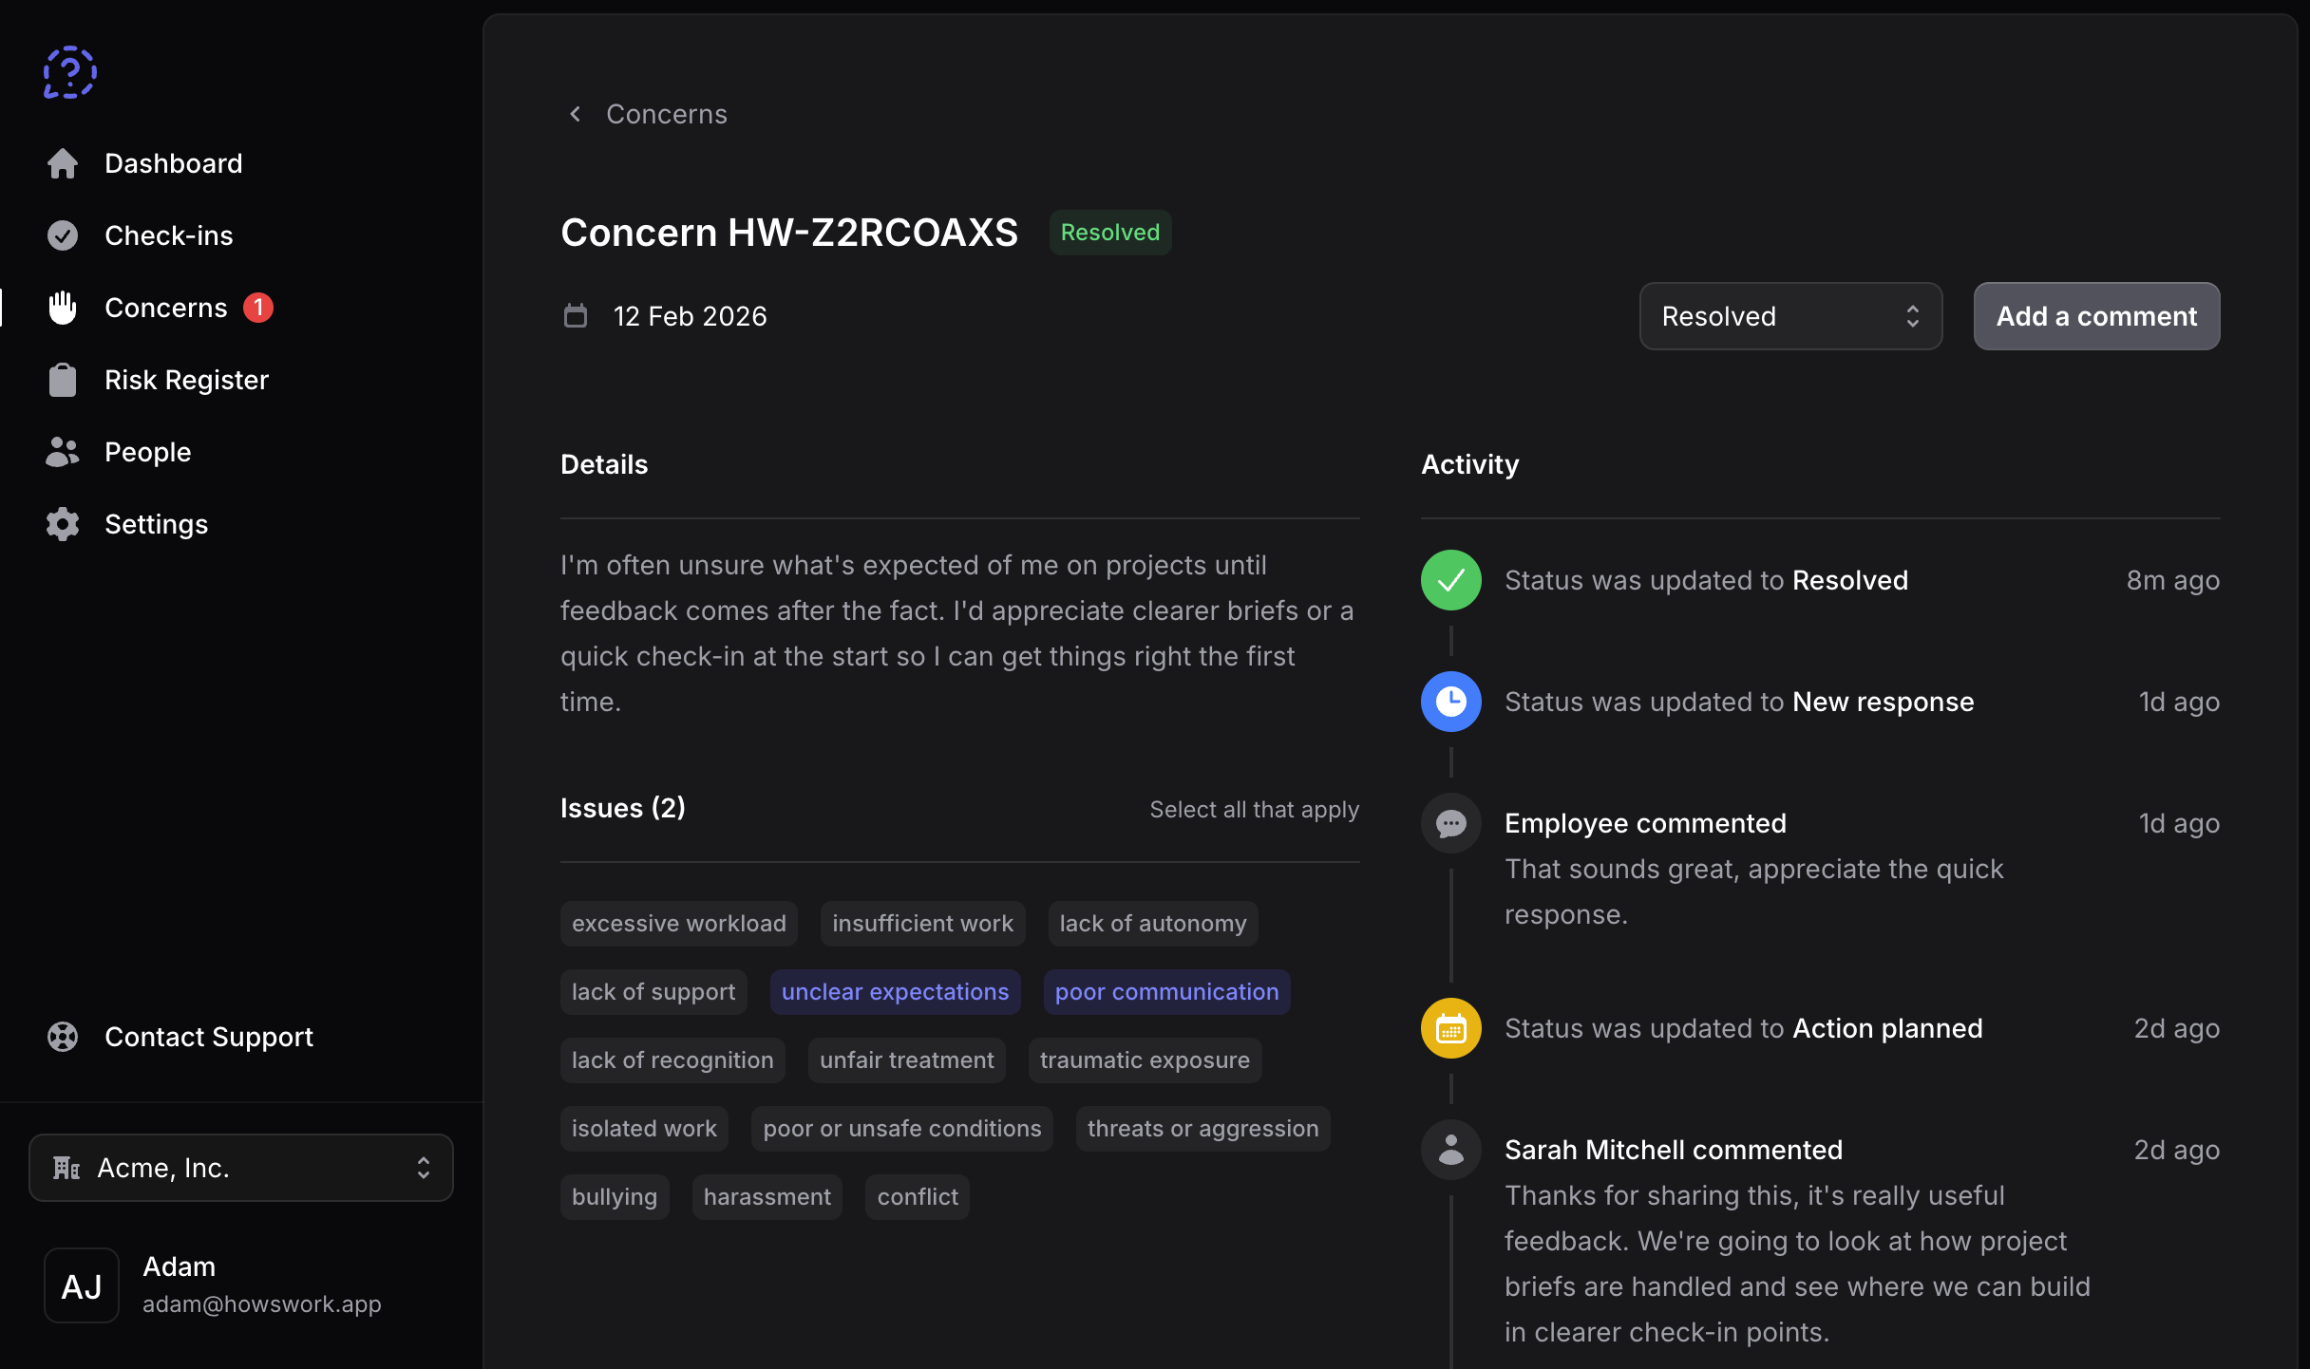Click the Check-ins checkmark icon

(x=63, y=234)
